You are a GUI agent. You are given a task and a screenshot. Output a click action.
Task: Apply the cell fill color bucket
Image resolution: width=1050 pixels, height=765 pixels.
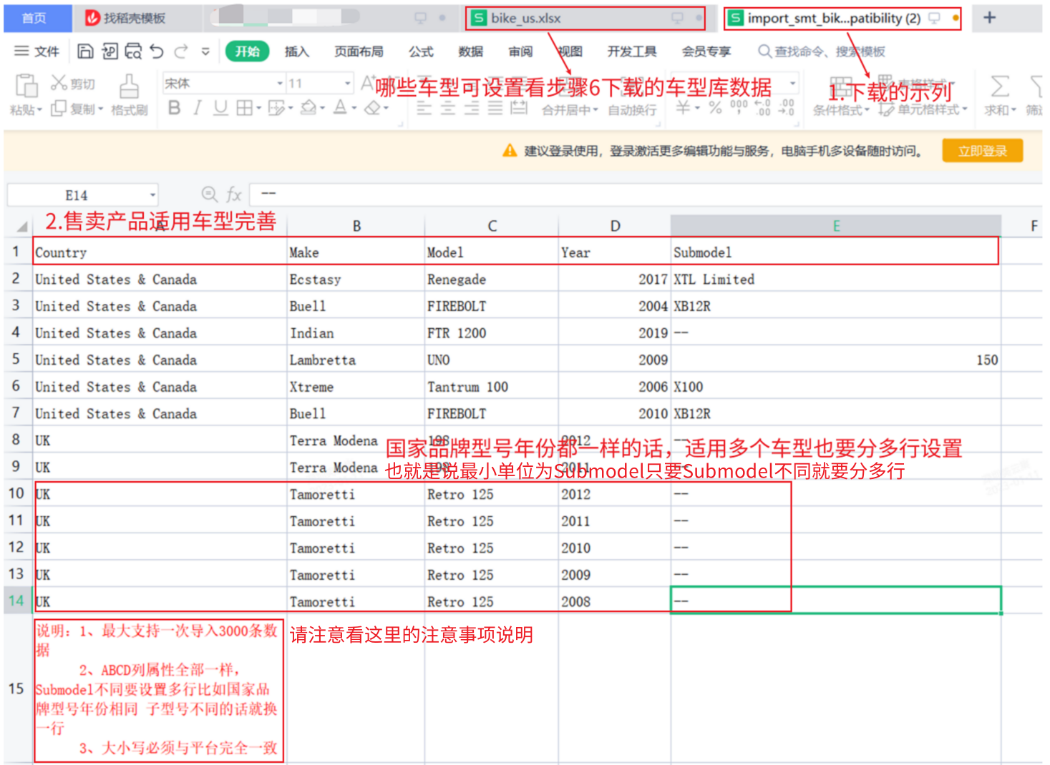(308, 108)
